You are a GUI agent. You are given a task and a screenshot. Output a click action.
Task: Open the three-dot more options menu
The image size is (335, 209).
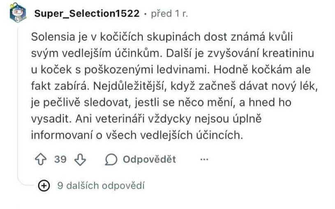tap(204, 159)
